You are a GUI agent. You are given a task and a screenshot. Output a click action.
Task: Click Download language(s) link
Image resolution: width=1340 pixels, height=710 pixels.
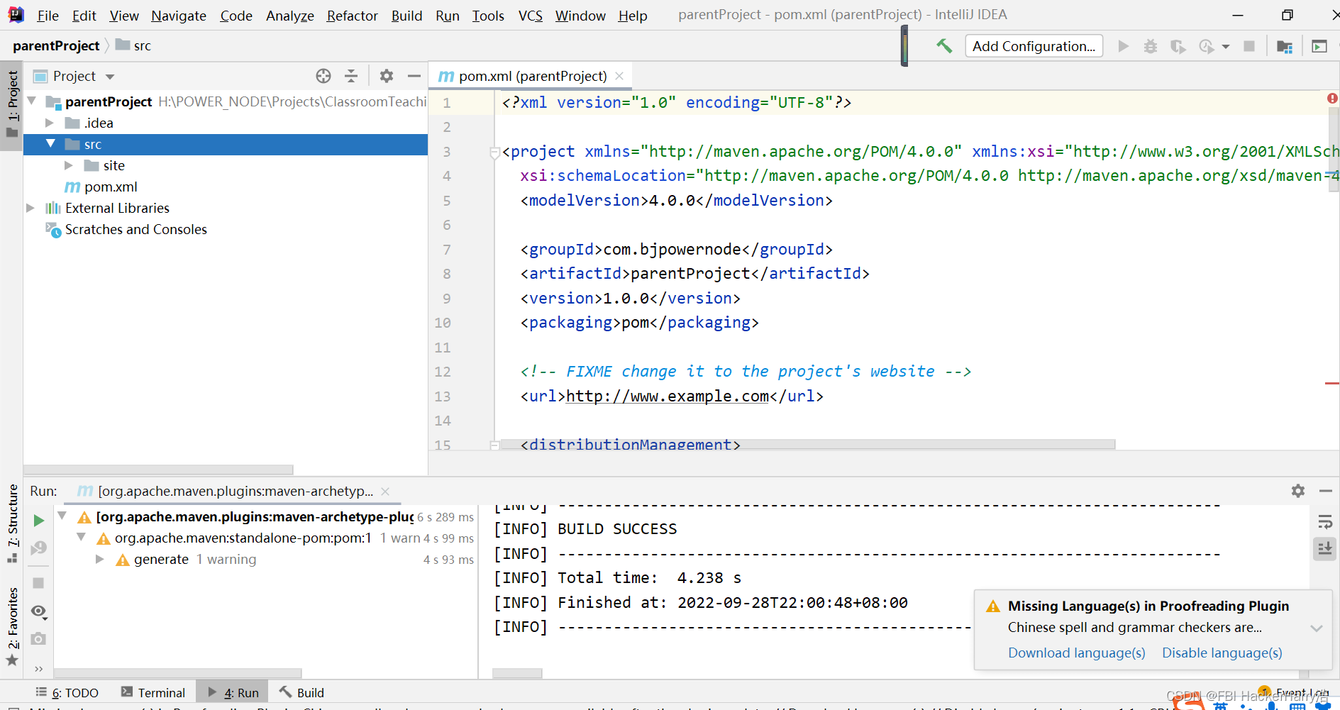coord(1077,653)
